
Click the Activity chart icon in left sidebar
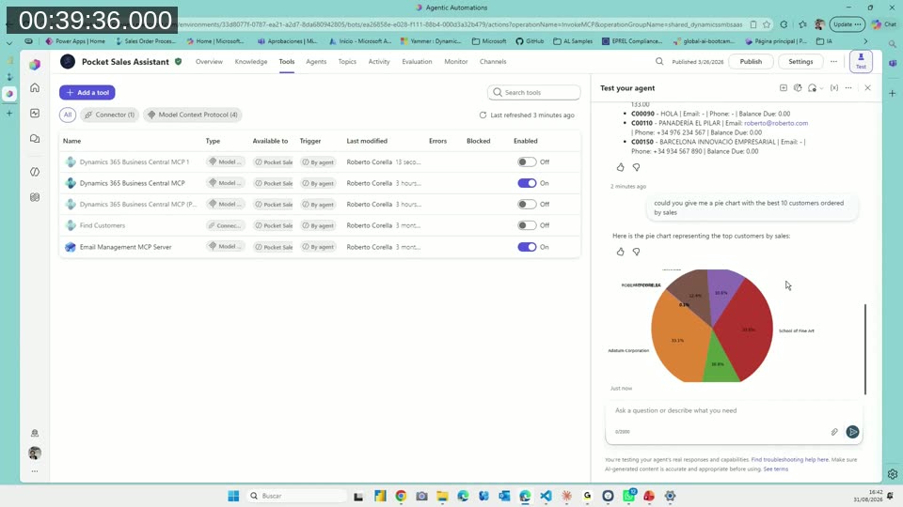35,114
